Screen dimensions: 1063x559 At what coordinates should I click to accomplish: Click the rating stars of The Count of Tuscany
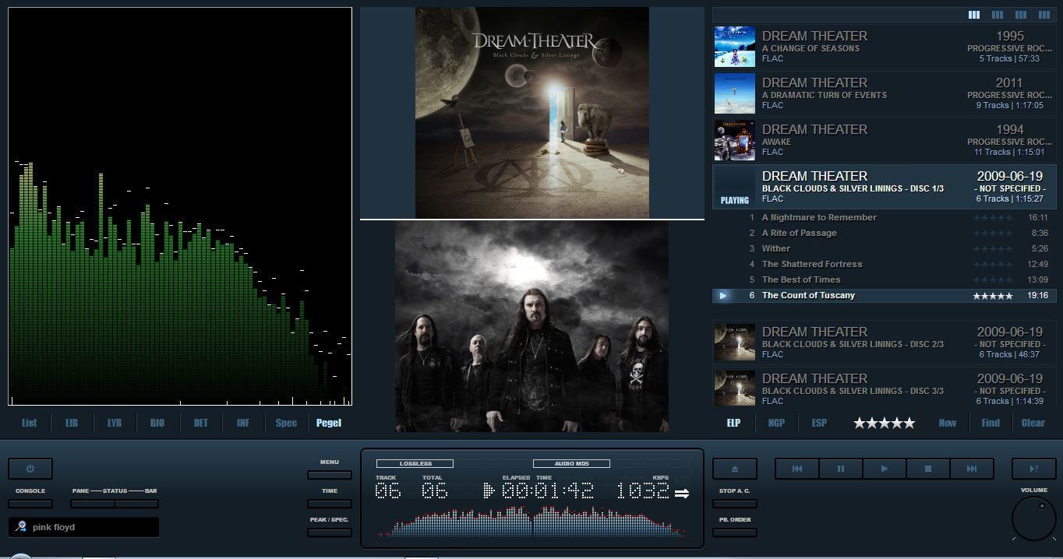point(993,296)
